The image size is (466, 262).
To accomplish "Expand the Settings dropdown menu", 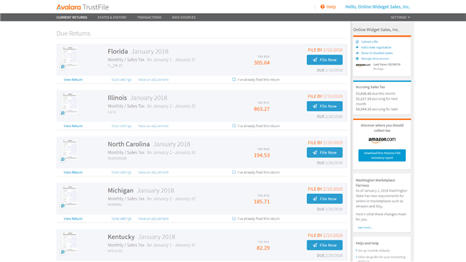I will (x=400, y=17).
